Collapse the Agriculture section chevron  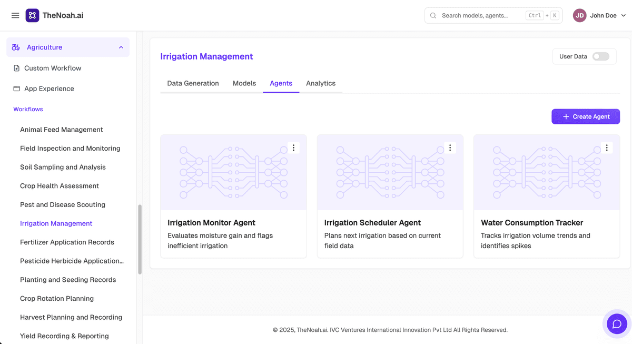point(121,47)
